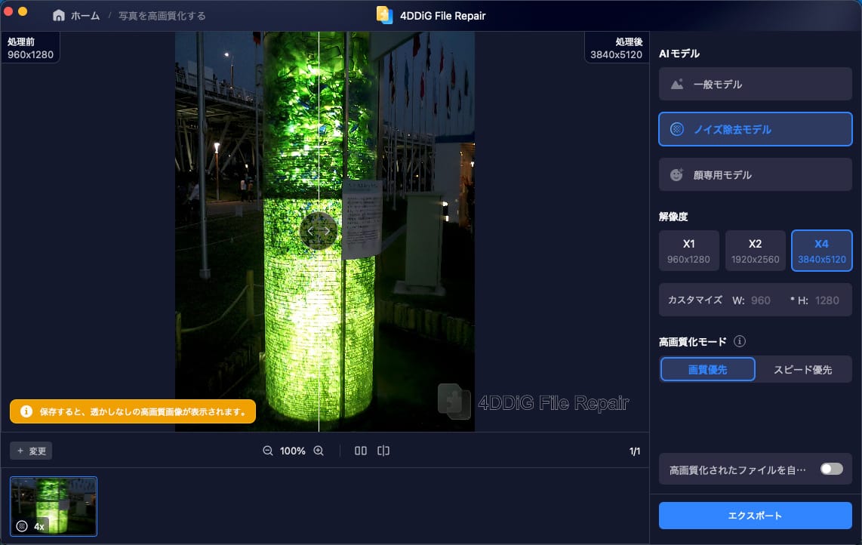Click the Home house icon
The image size is (862, 545).
pos(58,15)
